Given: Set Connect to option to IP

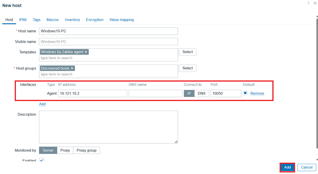Looking at the screenshot, I should tap(189, 93).
